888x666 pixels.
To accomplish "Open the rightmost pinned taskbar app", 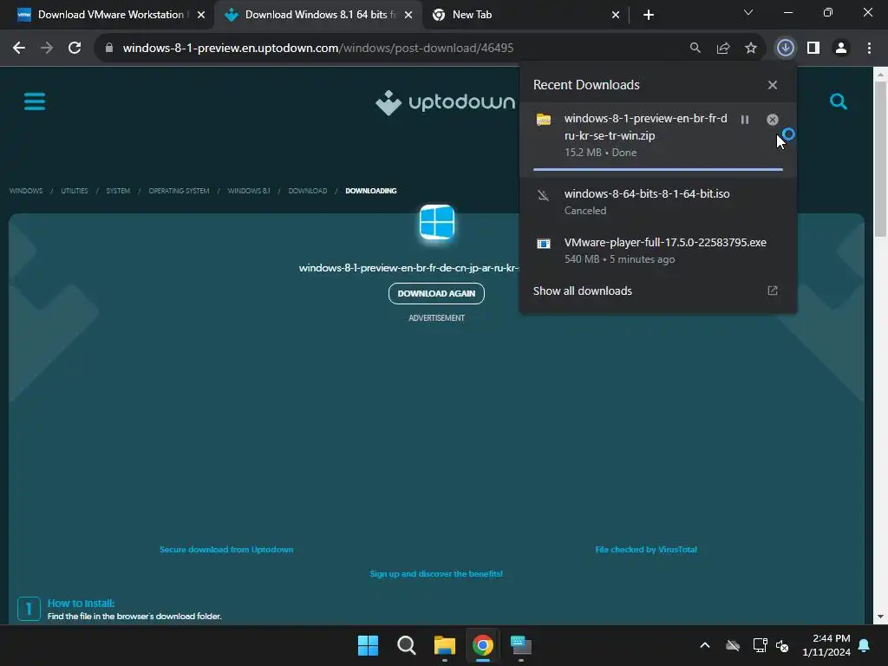I will pyautogui.click(x=521, y=645).
